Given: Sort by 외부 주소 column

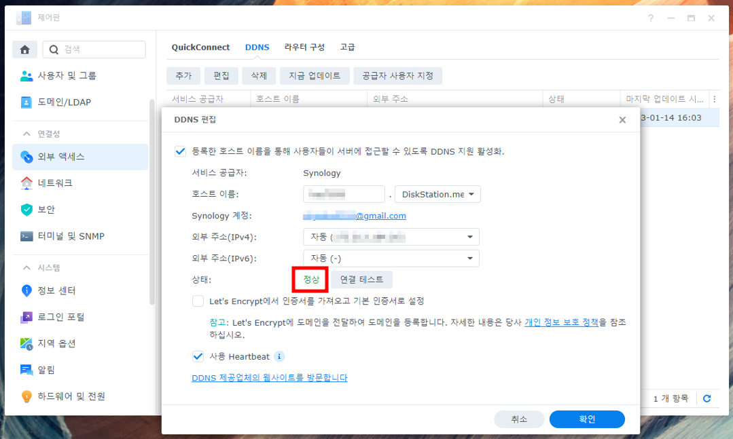Looking at the screenshot, I should tap(455, 99).
